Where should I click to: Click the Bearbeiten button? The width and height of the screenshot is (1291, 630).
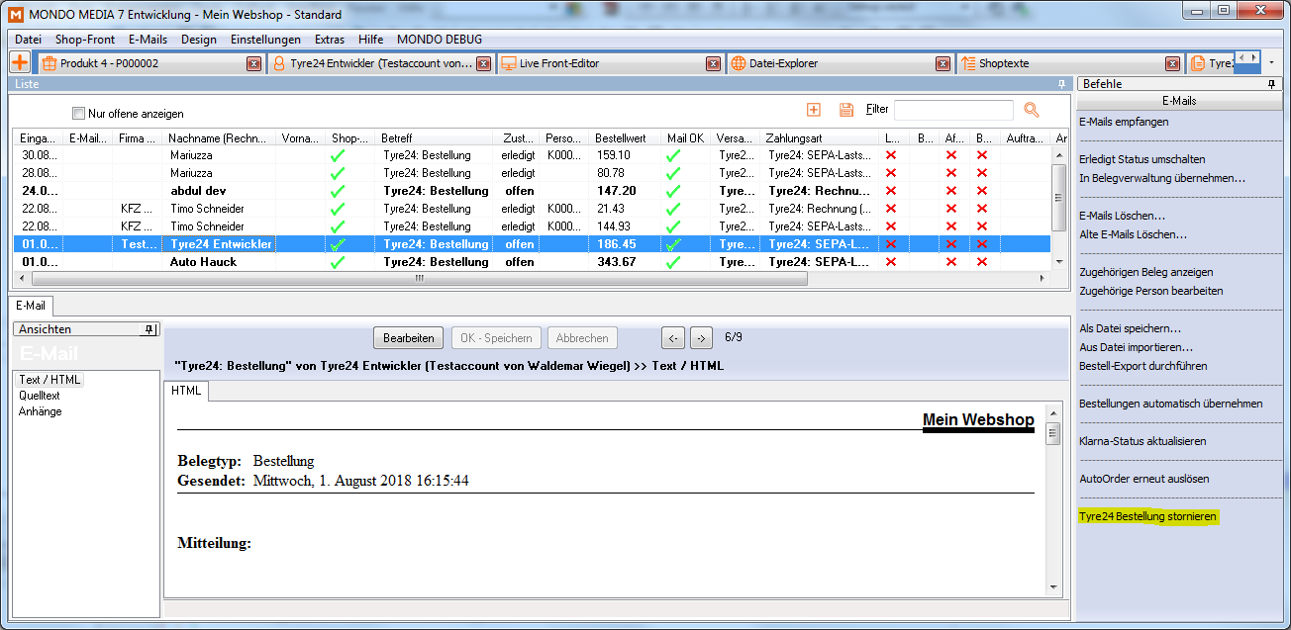coord(409,338)
